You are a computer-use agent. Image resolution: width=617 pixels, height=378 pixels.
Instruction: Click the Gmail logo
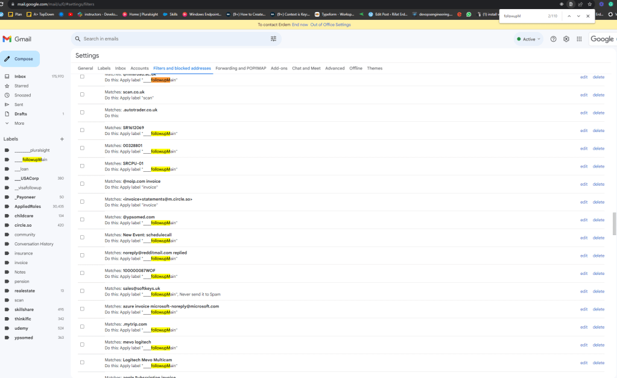pos(17,39)
